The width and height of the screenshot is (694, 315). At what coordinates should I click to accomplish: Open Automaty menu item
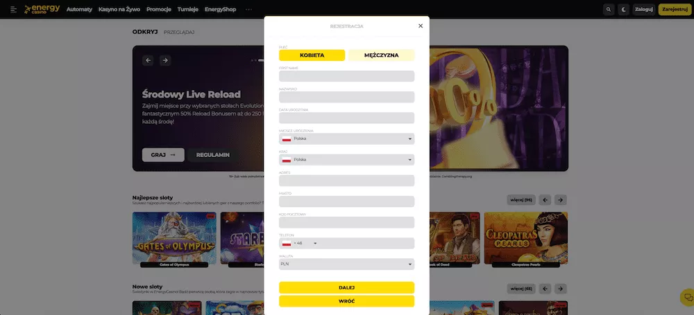pyautogui.click(x=79, y=9)
